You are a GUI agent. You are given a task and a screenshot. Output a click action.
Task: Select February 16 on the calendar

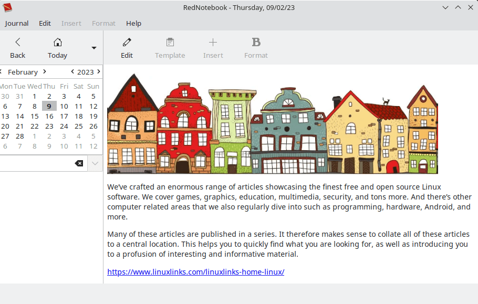[x=49, y=116]
